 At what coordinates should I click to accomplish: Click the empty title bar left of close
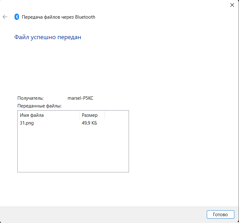pyautogui.click(x=124, y=5)
